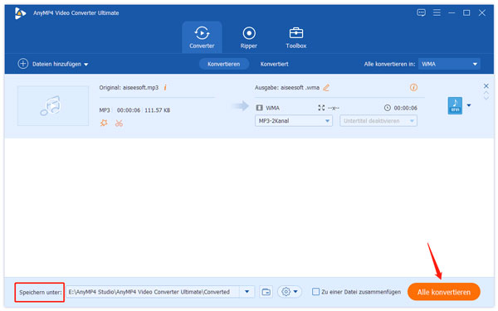The image size is (498, 311).
Task: Show original file info icon
Action: [x=165, y=87]
